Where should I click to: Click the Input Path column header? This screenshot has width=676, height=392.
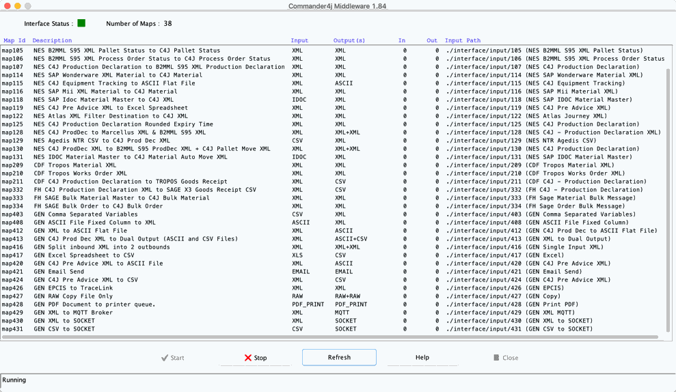pos(463,41)
